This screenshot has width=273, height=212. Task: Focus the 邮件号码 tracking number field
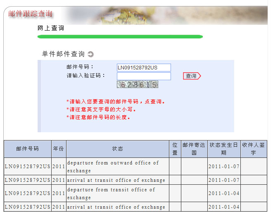pyautogui.click(x=144, y=68)
